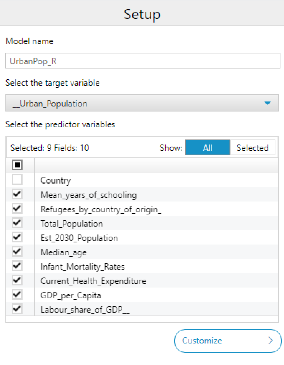Uncheck Refugees_by_country_of_origin_ checkbox
284x365 pixels.
coord(17,209)
